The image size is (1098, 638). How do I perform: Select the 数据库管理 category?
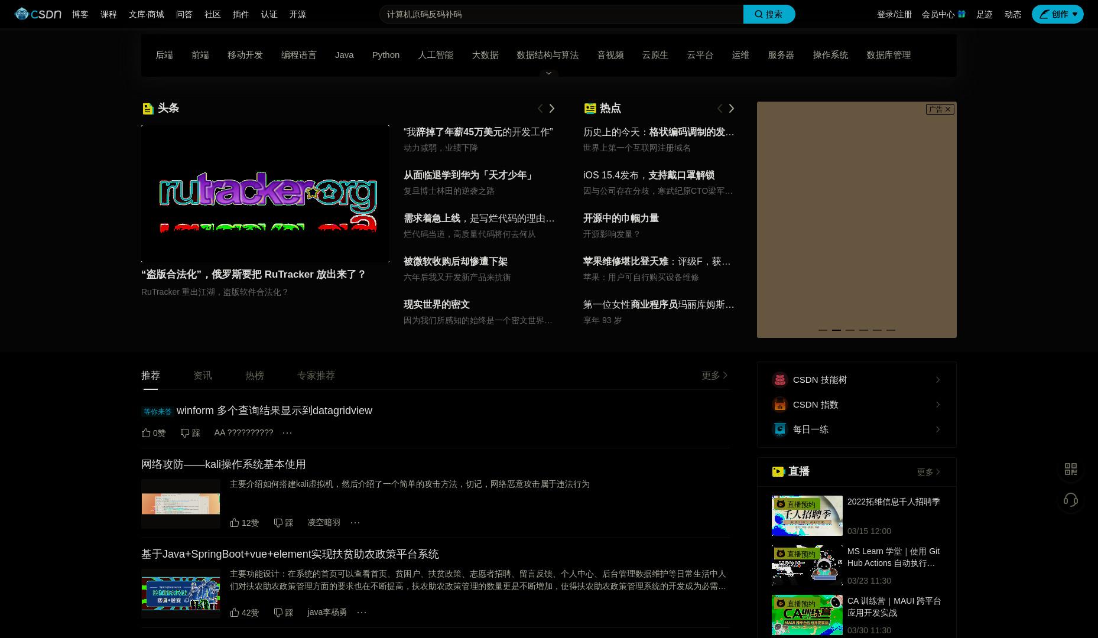[889, 55]
